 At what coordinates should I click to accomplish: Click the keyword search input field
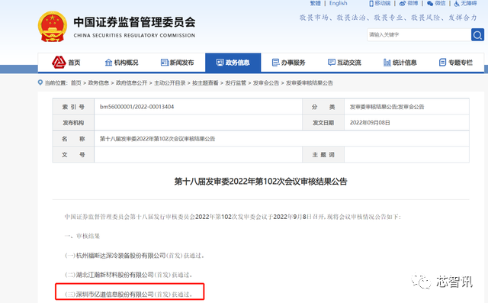click(419, 34)
